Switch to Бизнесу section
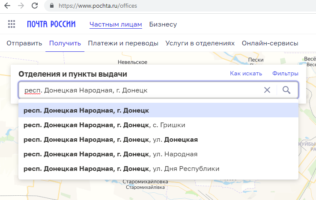 tap(163, 24)
